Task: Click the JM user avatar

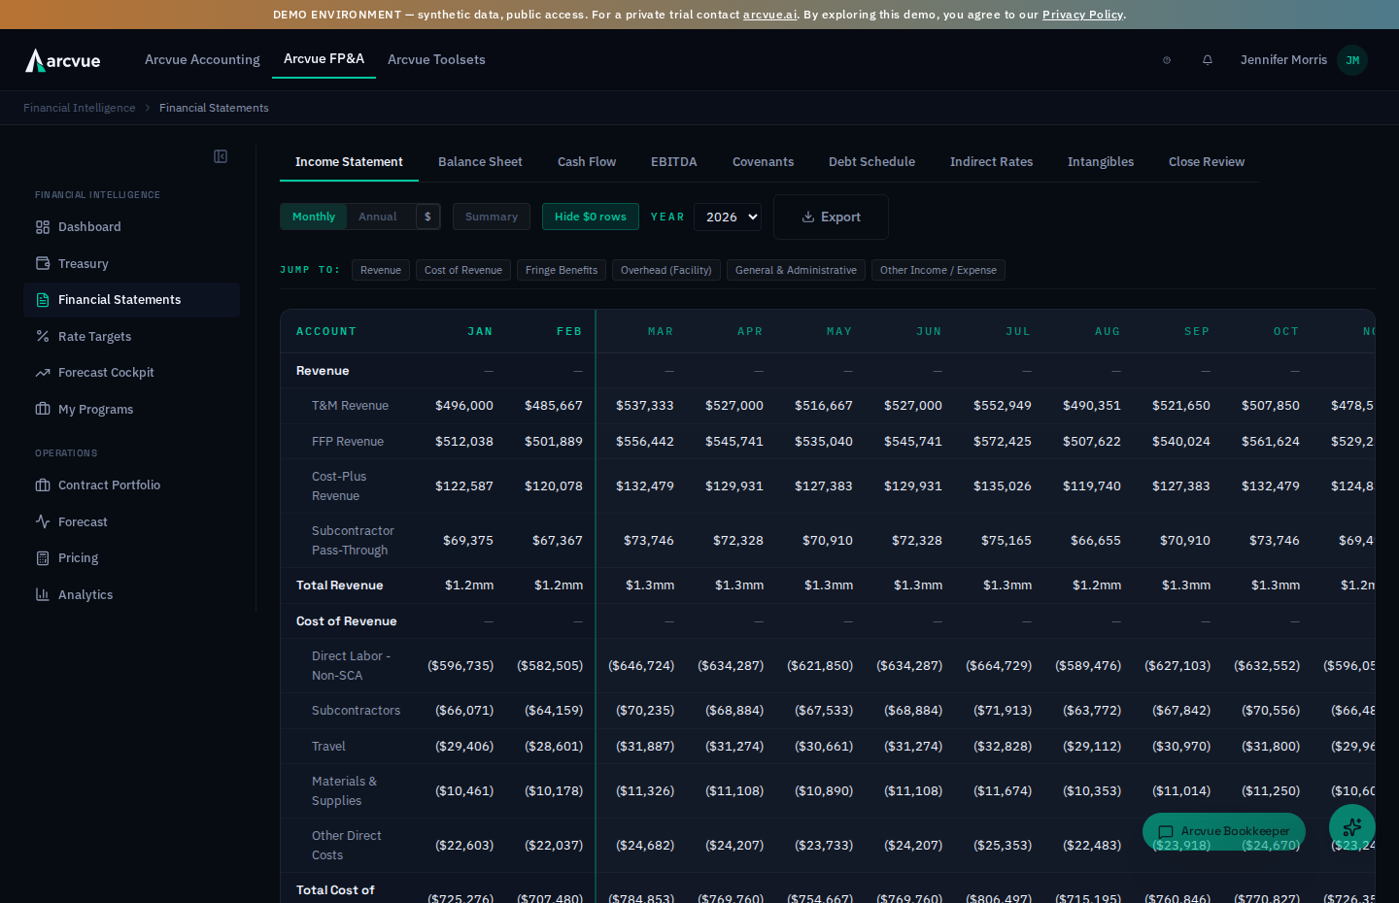Action: click(1352, 60)
